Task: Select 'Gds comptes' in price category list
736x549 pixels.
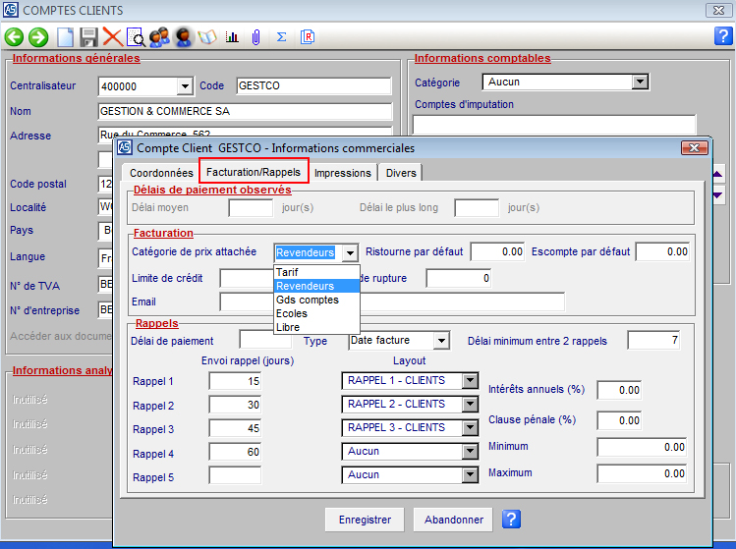Action: 308,300
